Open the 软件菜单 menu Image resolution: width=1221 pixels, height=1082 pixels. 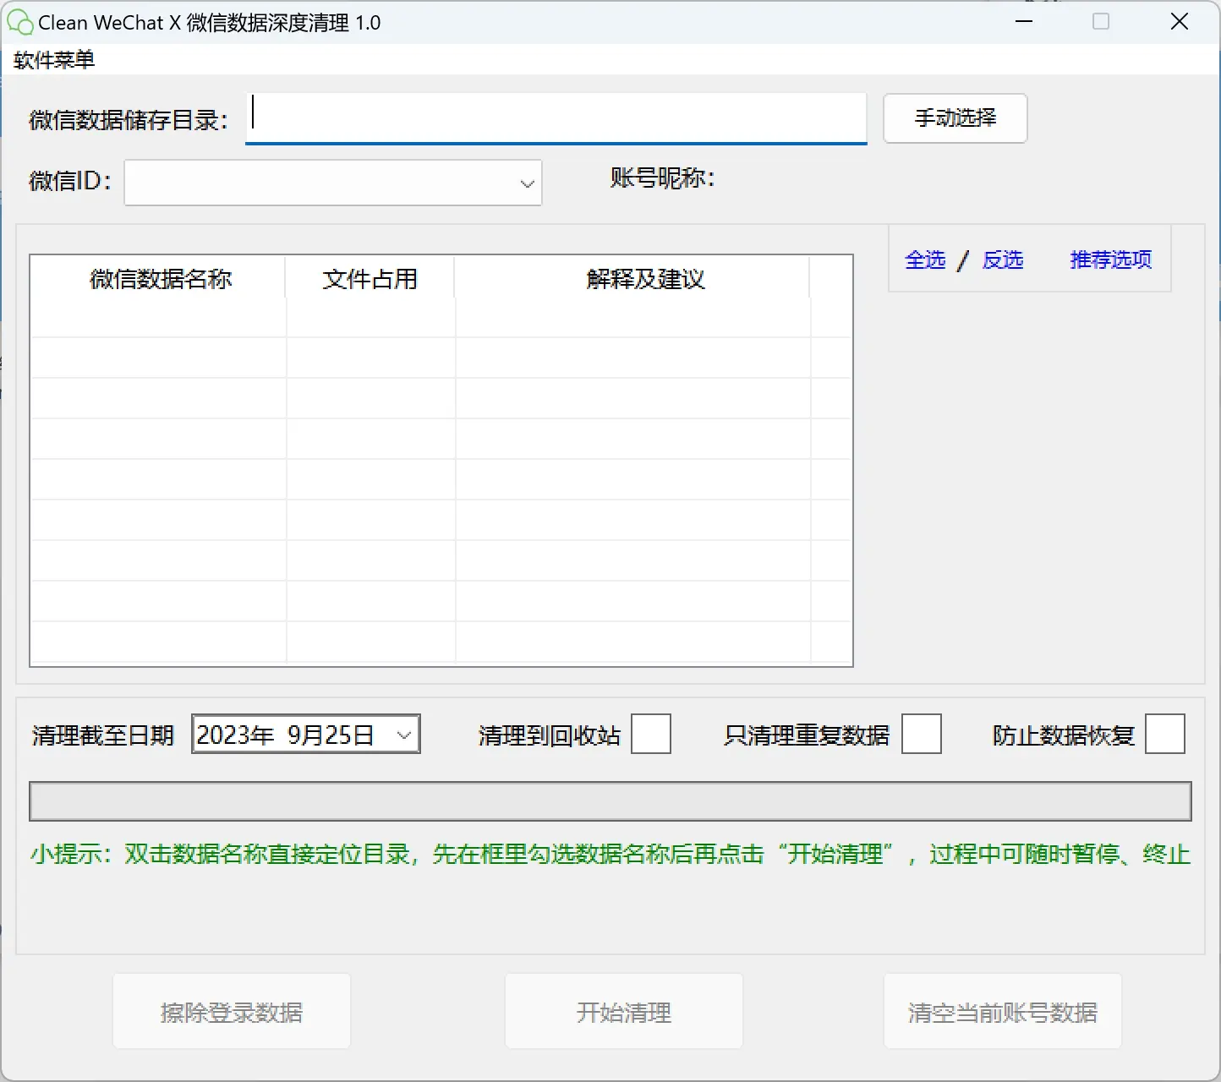[x=54, y=60]
